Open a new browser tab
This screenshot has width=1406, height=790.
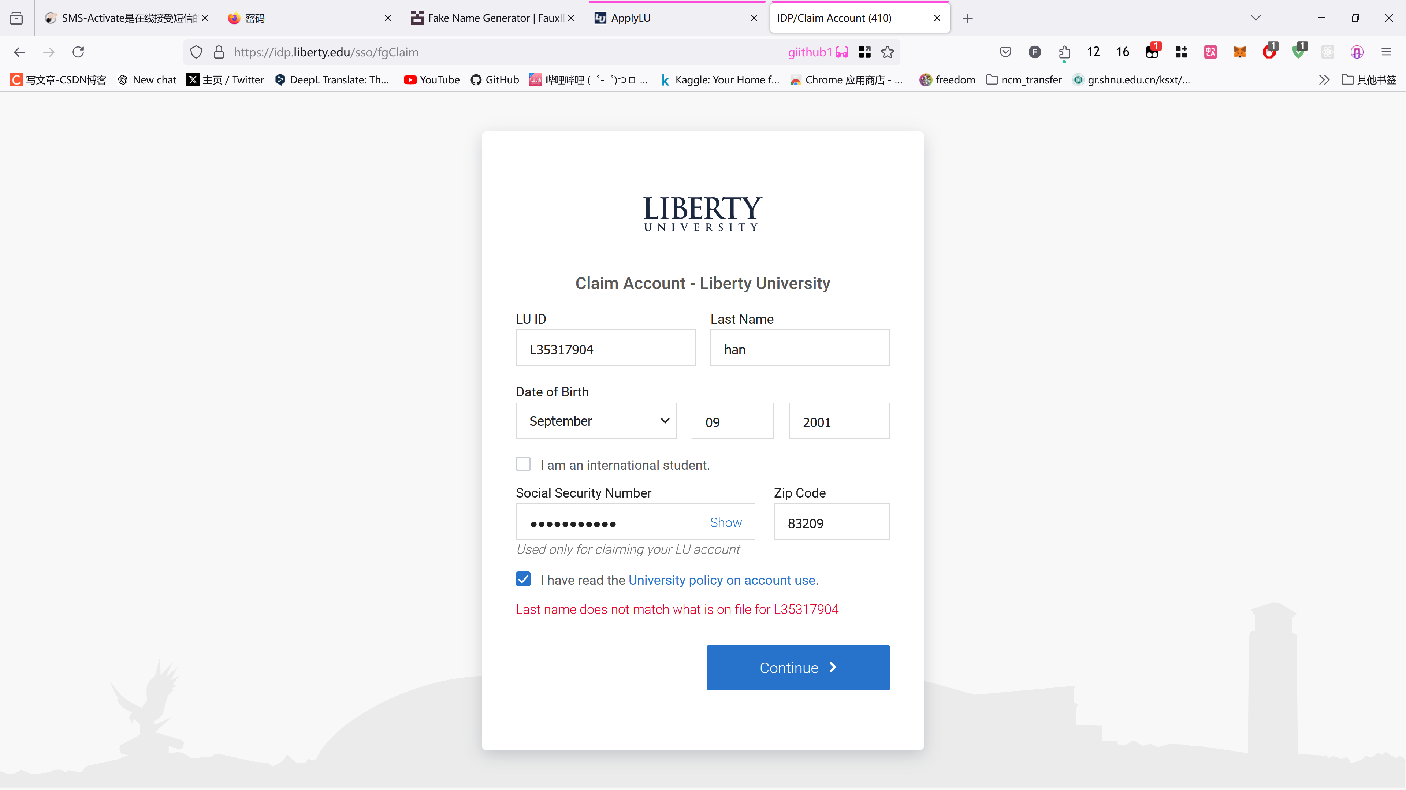tap(968, 19)
